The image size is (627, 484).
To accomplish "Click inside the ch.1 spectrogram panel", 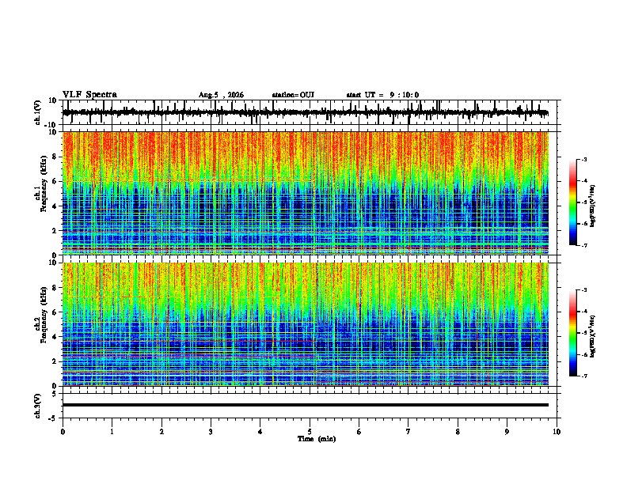I will pos(306,193).
